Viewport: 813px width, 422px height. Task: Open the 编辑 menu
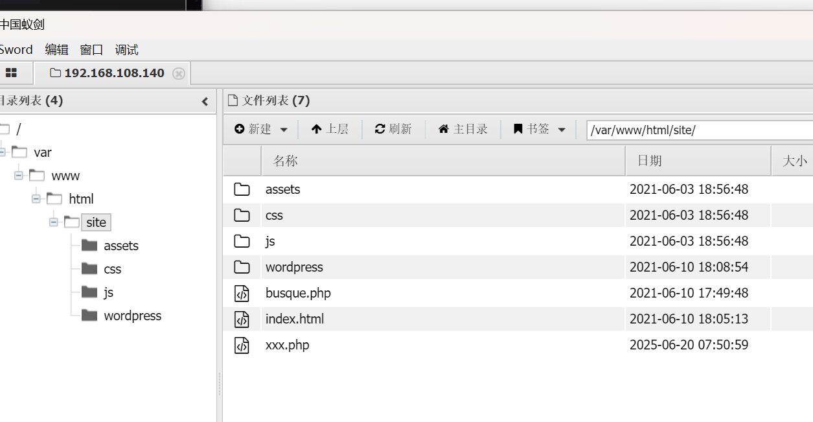(56, 50)
